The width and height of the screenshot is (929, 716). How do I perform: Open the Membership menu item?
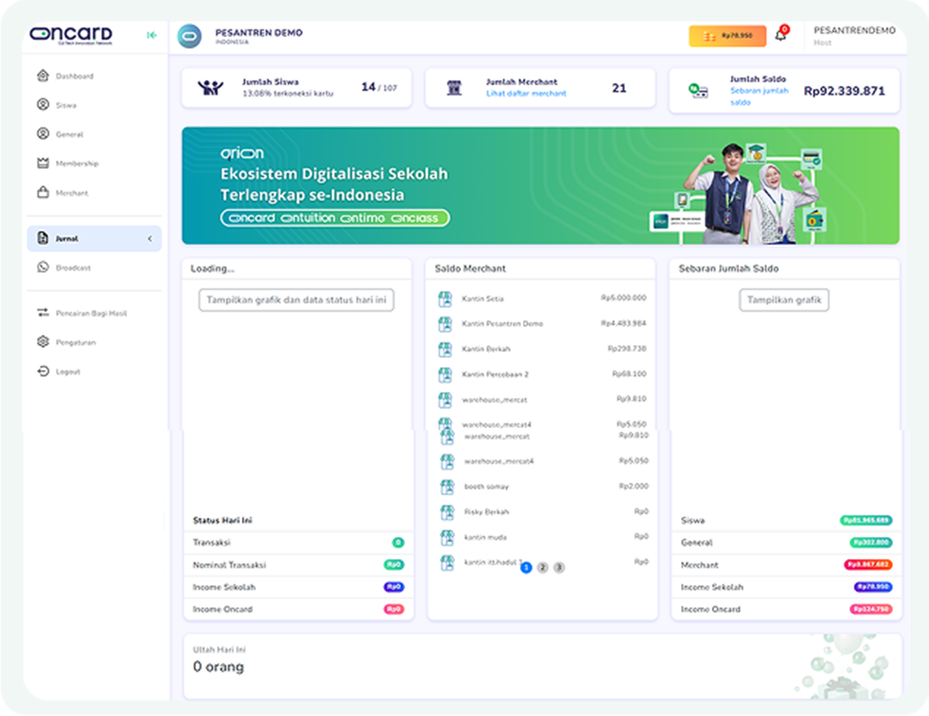(77, 164)
